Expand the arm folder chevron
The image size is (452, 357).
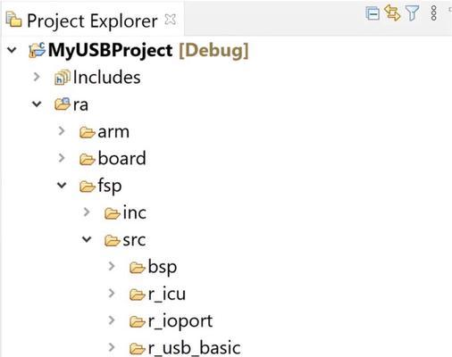point(62,131)
